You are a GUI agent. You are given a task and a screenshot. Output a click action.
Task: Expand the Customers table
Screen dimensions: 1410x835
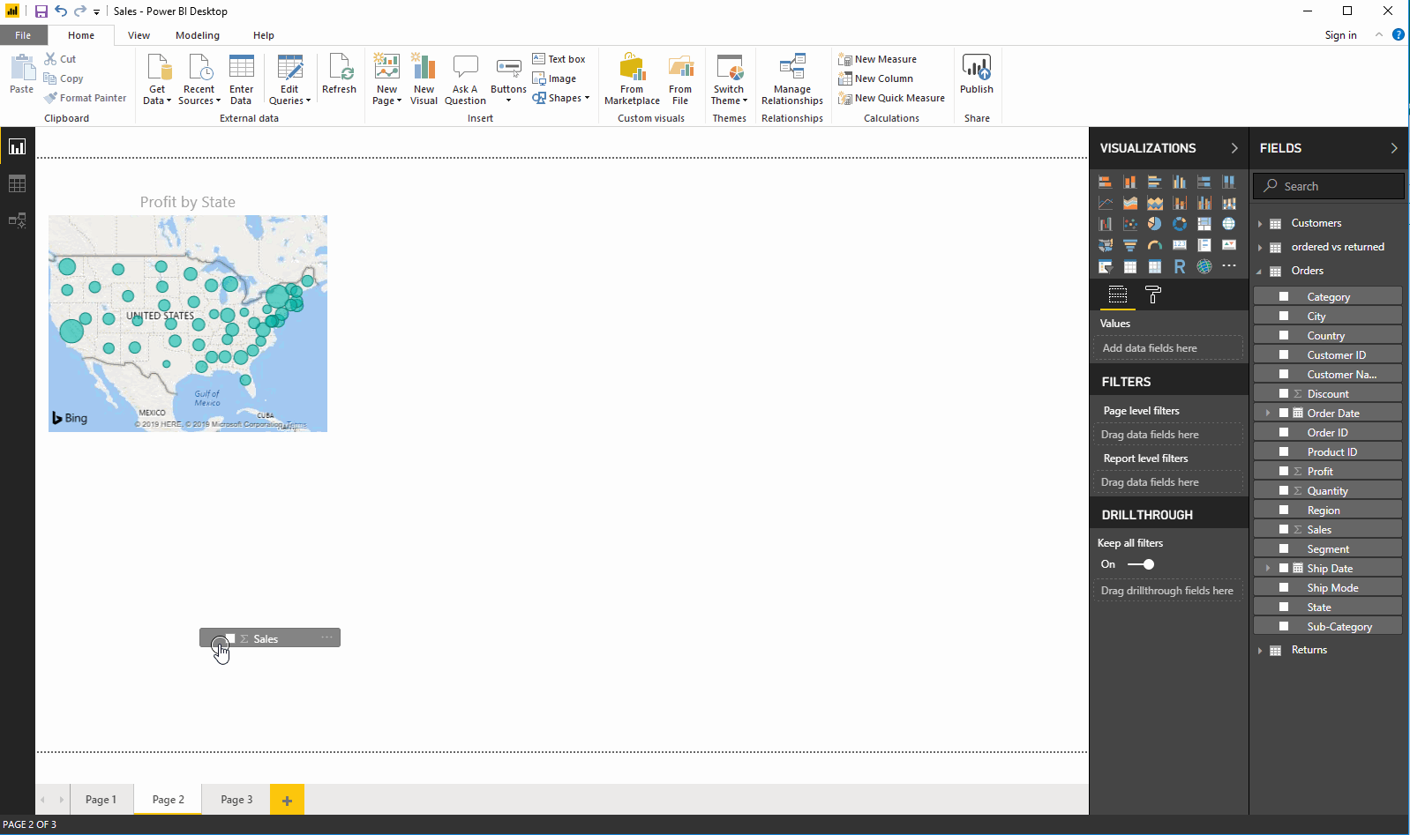(1260, 224)
